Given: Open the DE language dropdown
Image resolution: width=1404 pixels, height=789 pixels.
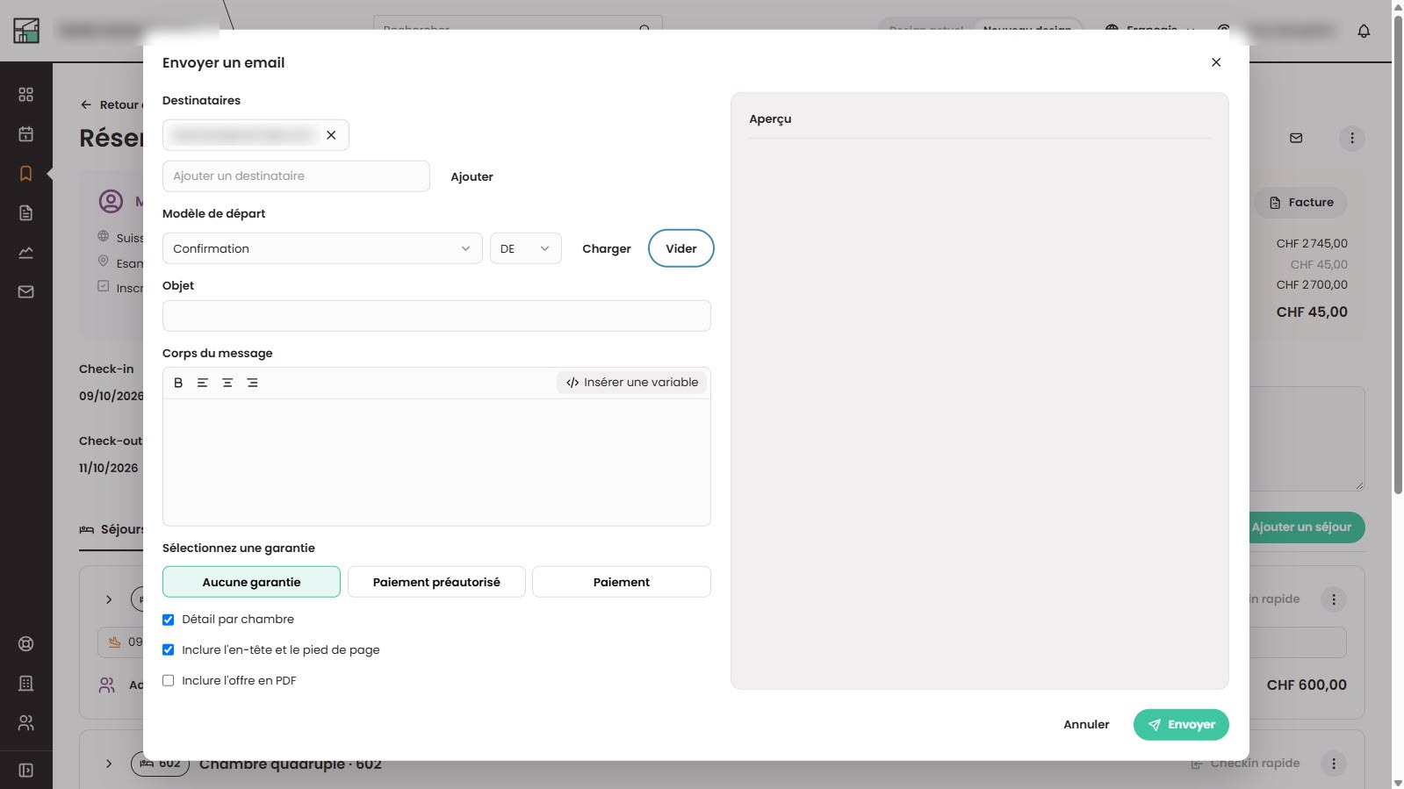Looking at the screenshot, I should (x=525, y=248).
